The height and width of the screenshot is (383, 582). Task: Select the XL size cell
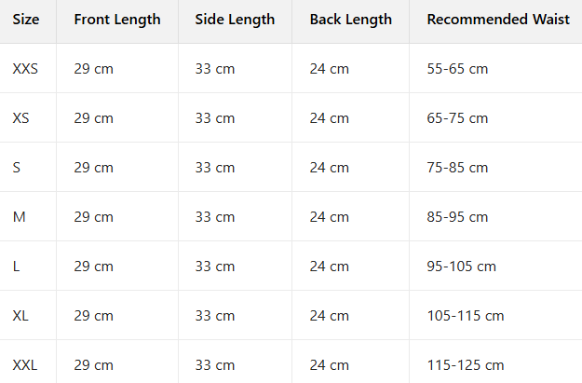[21, 316]
